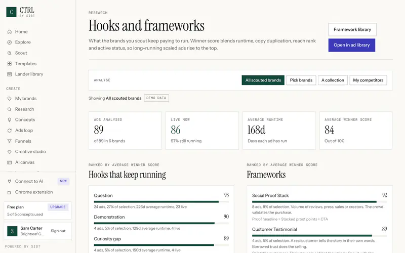Open the Average winner score card
This screenshot has width=405, height=253.
click(x=356, y=131)
